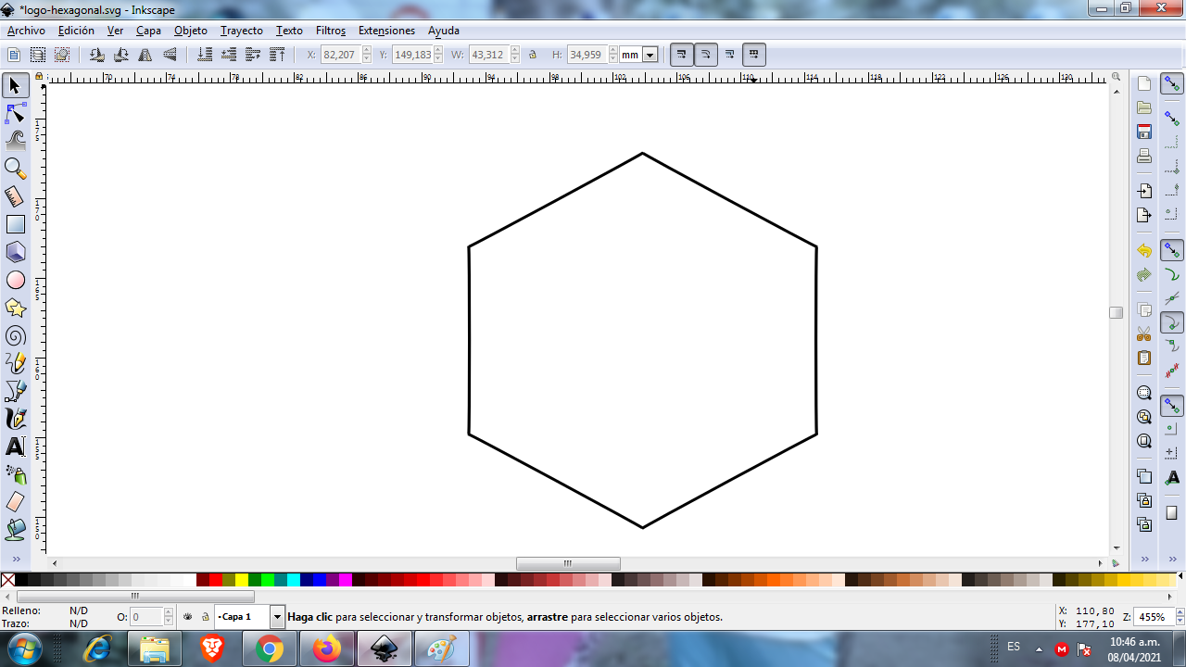Expand hidden toolbox tools chevron
This screenshot has height=667, width=1186.
[x=15, y=560]
